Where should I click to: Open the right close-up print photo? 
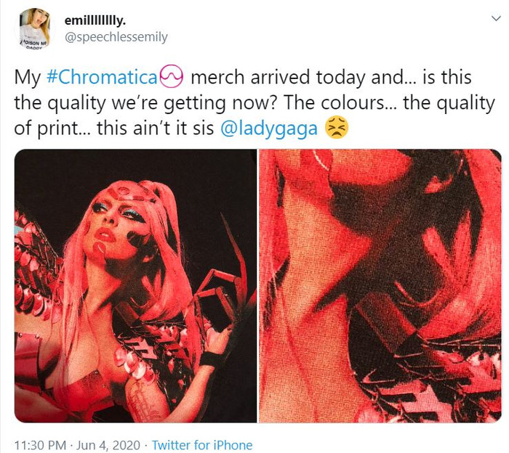click(x=380, y=286)
